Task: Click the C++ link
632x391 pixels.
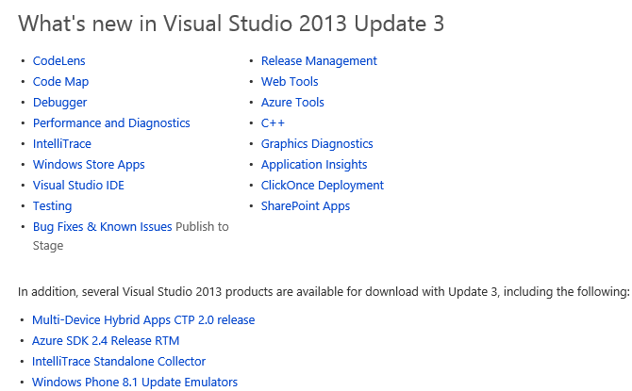Action: click(x=273, y=123)
